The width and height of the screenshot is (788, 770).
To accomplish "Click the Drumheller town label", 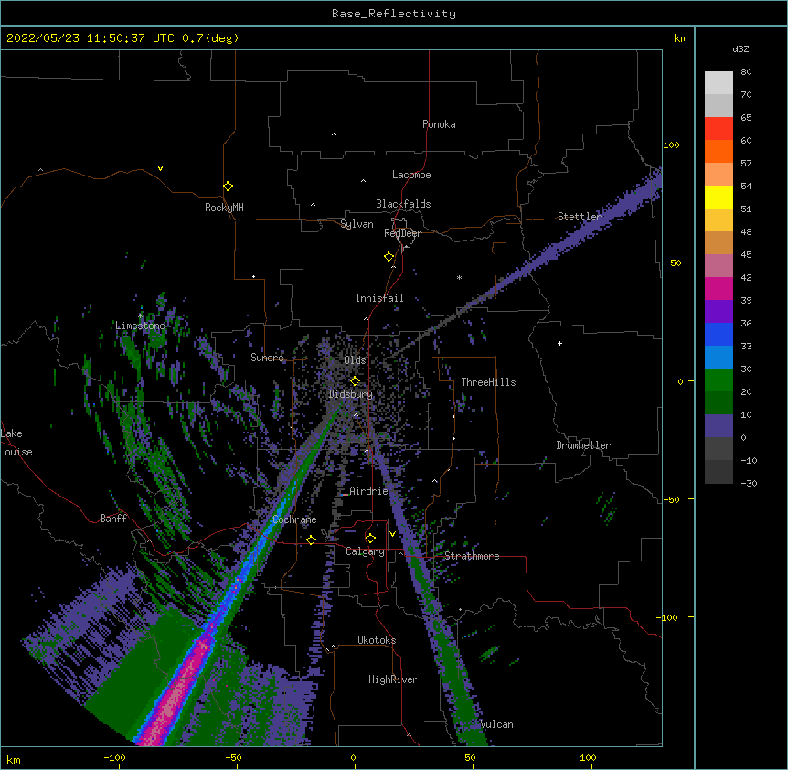I will point(583,445).
